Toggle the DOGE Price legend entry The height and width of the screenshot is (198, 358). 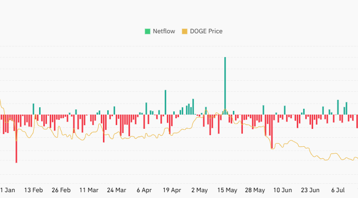202,31
